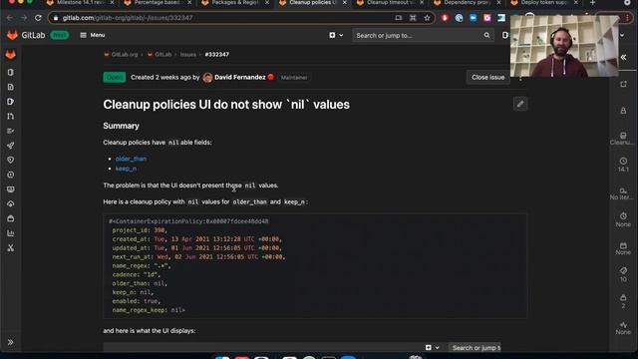Bookmark this page with star icon
Screen dimensions: 638x359
[427, 18]
